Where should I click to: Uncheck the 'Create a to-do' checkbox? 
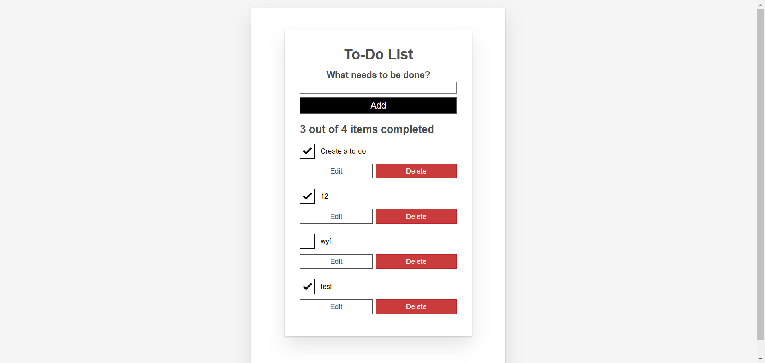coord(307,151)
